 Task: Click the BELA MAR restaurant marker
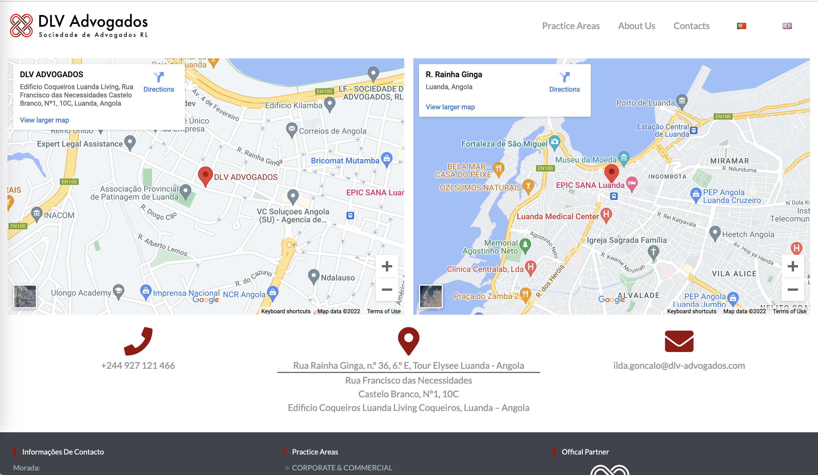498,170
